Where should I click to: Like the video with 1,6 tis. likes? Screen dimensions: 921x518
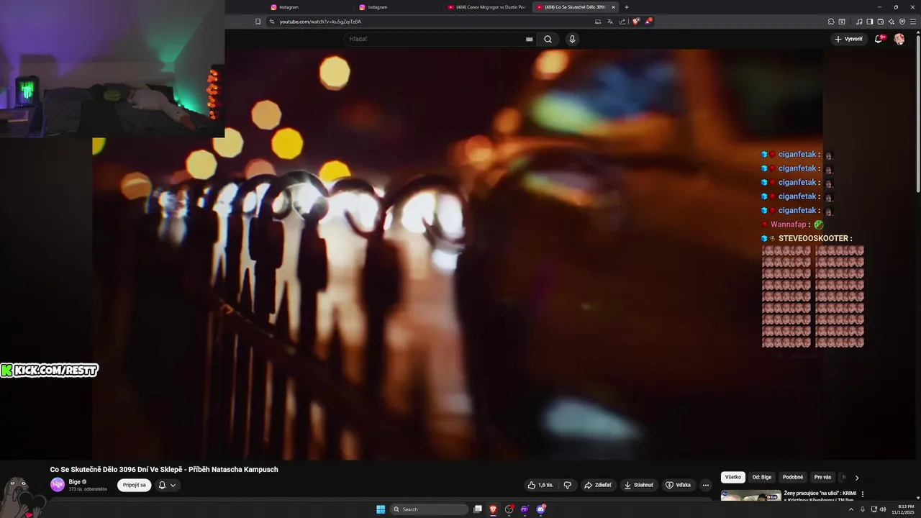(x=541, y=485)
